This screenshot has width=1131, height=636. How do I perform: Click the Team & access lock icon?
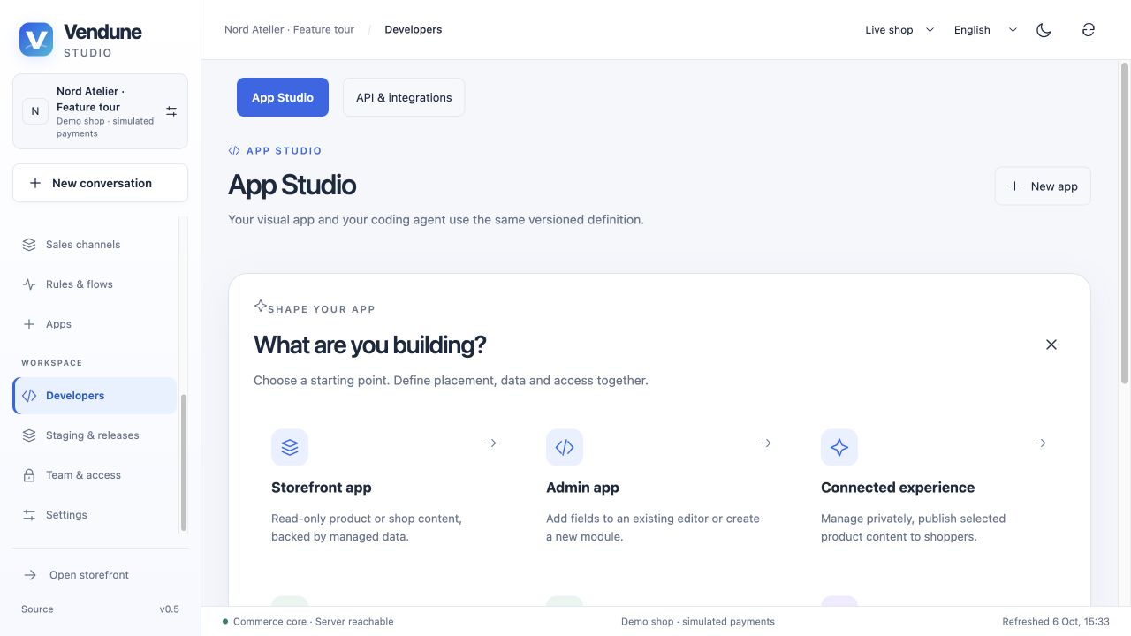coord(29,475)
